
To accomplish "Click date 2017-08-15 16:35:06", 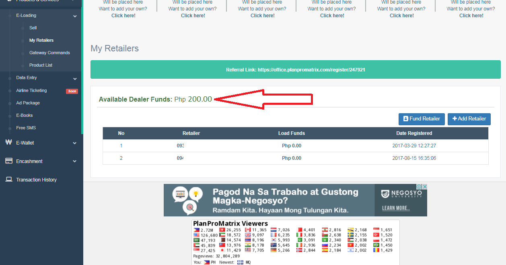I will pyautogui.click(x=414, y=158).
